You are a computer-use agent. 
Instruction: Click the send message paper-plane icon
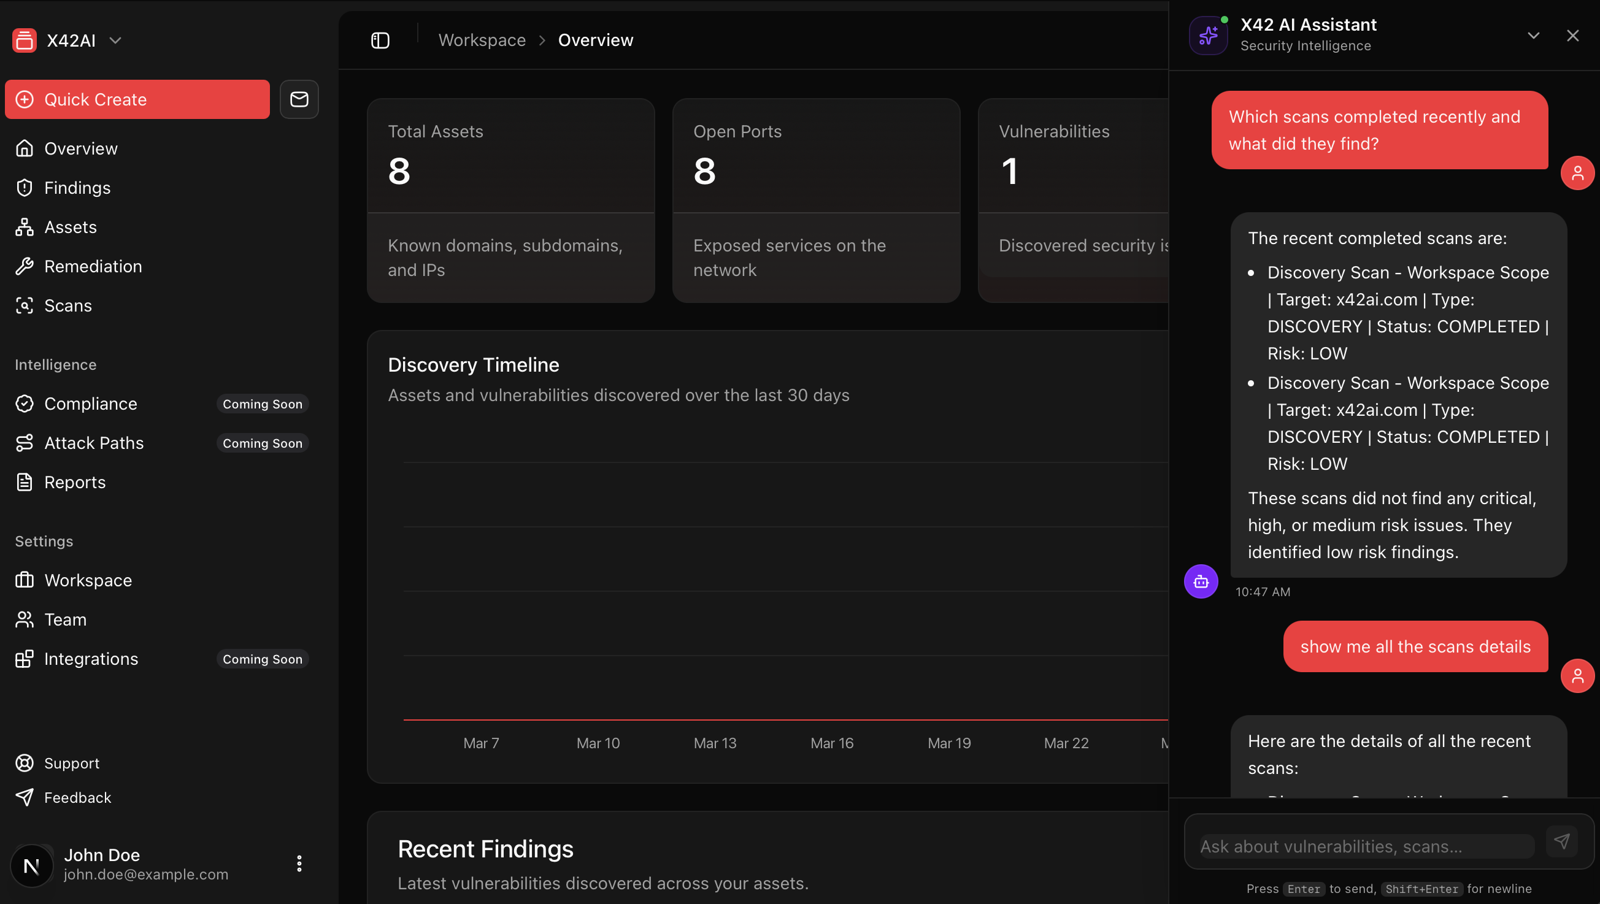(1561, 841)
